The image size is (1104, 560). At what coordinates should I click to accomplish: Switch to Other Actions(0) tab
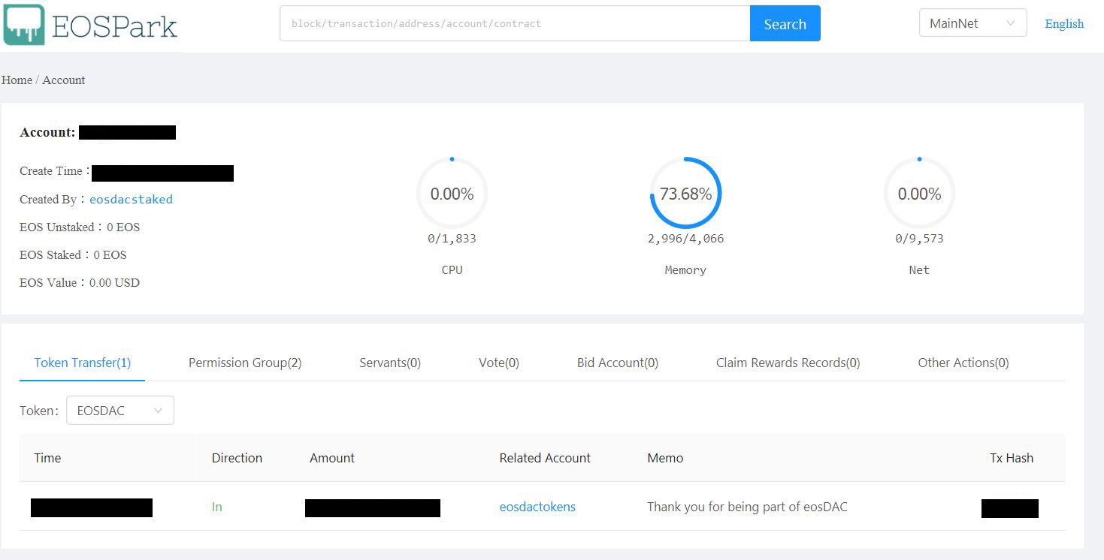click(963, 363)
